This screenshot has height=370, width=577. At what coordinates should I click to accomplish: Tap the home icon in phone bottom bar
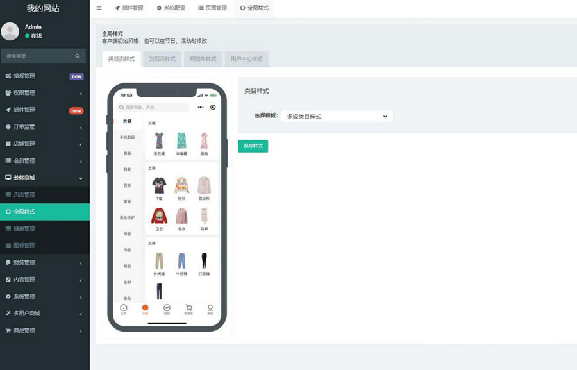pyautogui.click(x=124, y=308)
